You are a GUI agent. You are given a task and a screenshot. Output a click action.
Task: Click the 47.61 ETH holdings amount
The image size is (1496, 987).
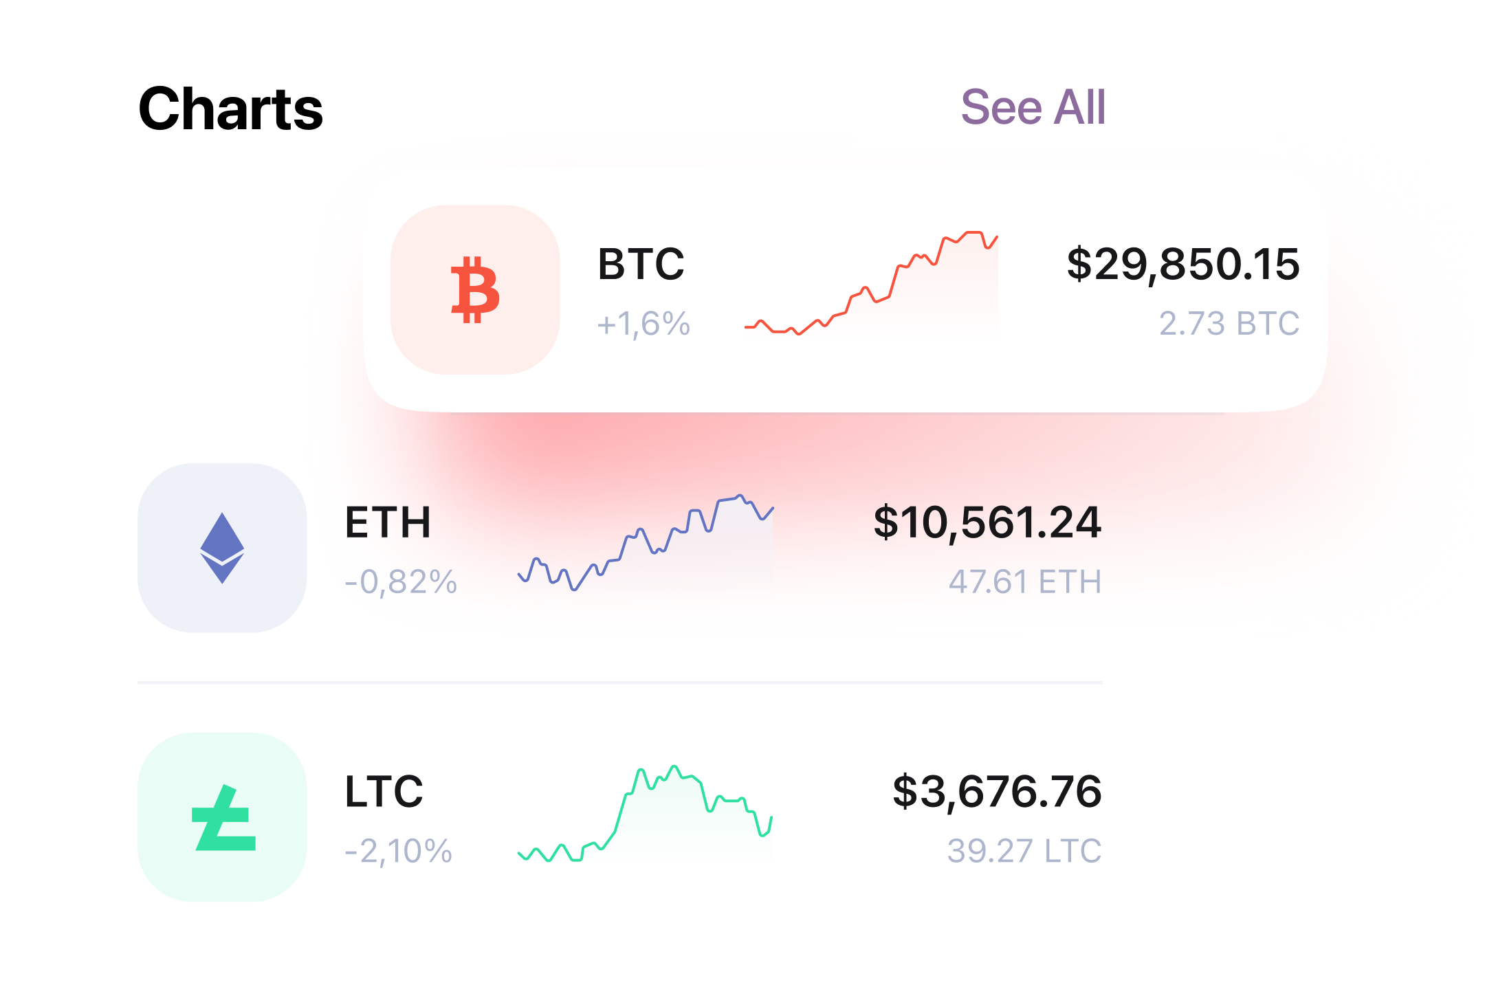point(1025,582)
